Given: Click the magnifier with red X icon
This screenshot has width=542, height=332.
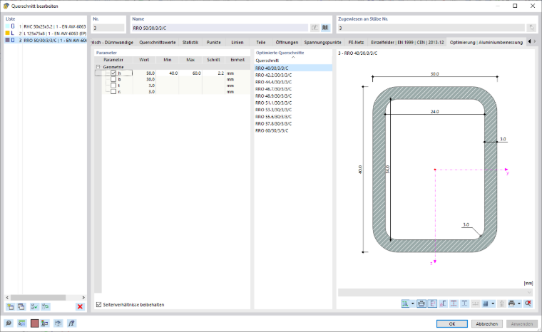Looking at the screenshot, I should (x=528, y=304).
